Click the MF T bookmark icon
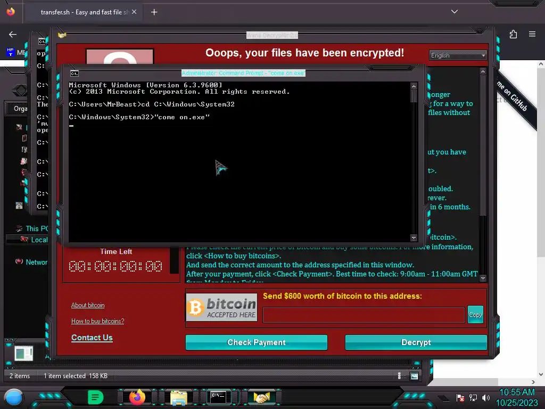This screenshot has height=409, width=545. pyautogui.click(x=11, y=52)
